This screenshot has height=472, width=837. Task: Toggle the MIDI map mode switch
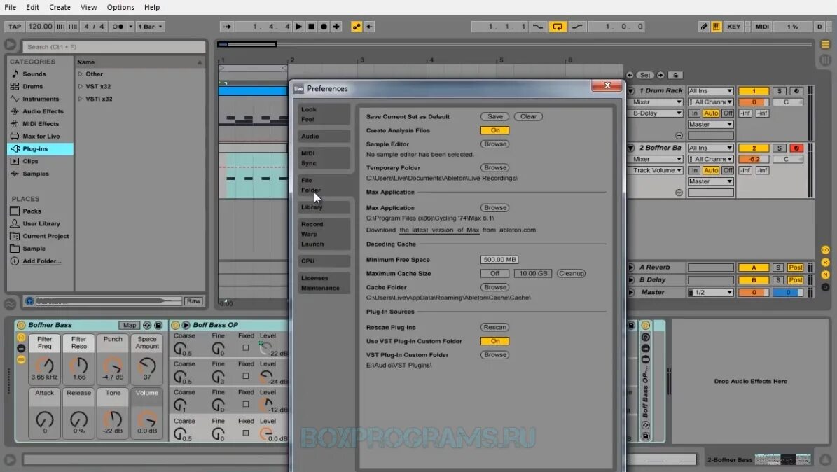tap(762, 26)
